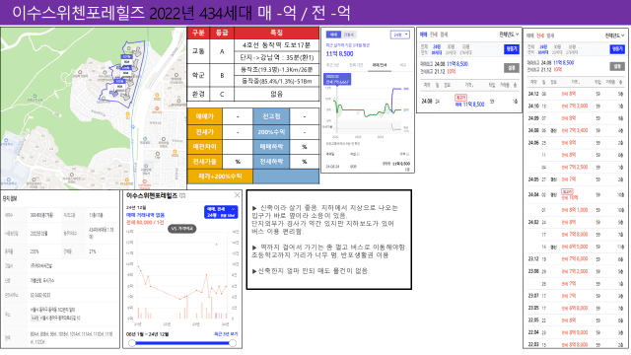Image resolution: width=631 pixels, height=355 pixels.
Task: Select the 월세 tab in the middle transaction panel
Action: point(444,35)
